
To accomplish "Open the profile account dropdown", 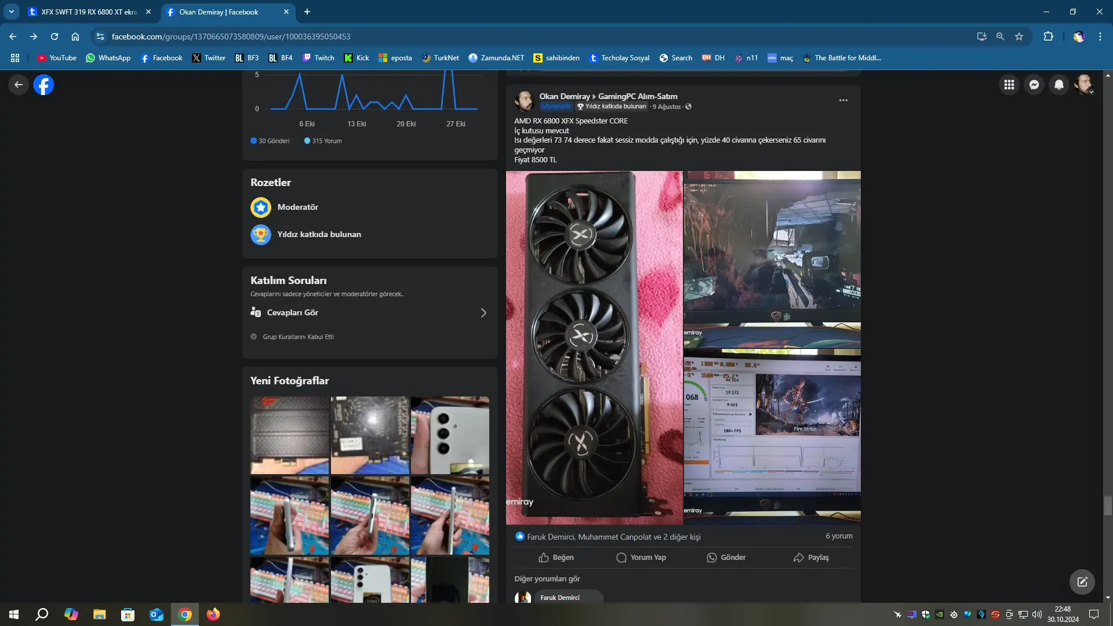I will click(1083, 85).
